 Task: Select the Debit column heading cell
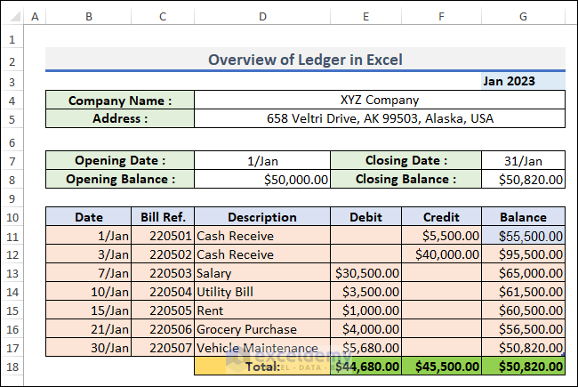tap(365, 217)
